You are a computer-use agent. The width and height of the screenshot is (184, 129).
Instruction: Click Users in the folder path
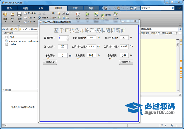click(x=34, y=29)
